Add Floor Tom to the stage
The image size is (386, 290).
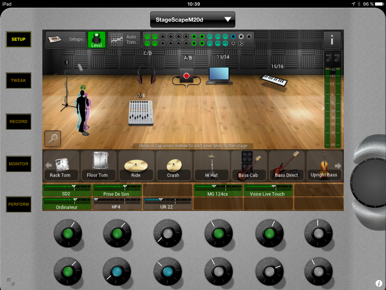pos(97,165)
